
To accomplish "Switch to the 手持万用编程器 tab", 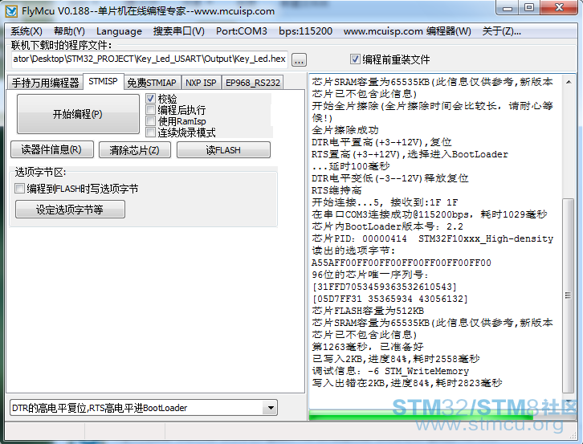I will coord(45,83).
